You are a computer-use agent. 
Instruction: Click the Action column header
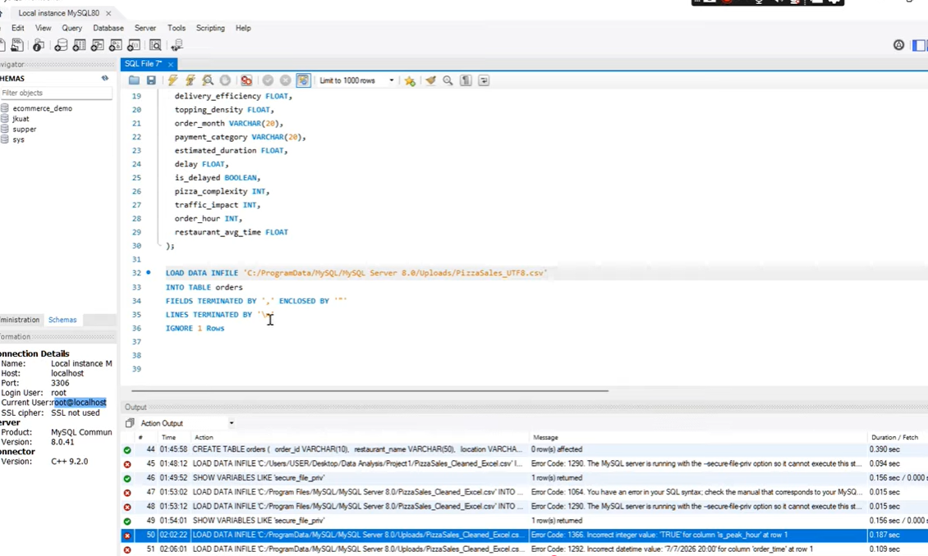(204, 437)
